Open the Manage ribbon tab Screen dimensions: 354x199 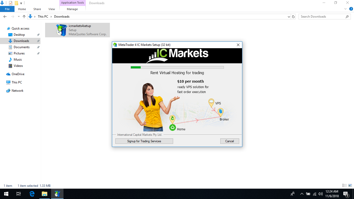click(x=72, y=9)
